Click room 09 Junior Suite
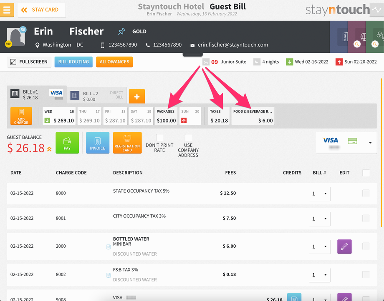 tap(225, 62)
